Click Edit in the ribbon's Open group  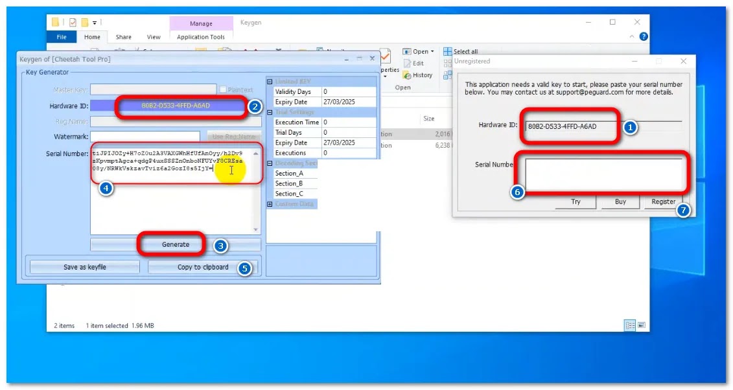tap(413, 63)
